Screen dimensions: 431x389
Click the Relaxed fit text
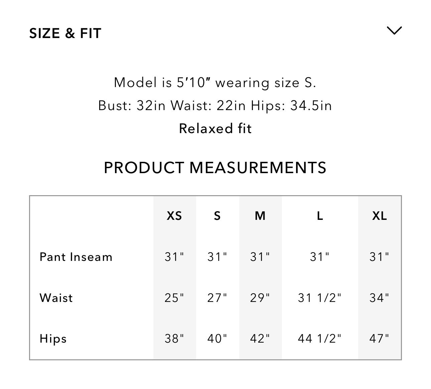coord(215,128)
